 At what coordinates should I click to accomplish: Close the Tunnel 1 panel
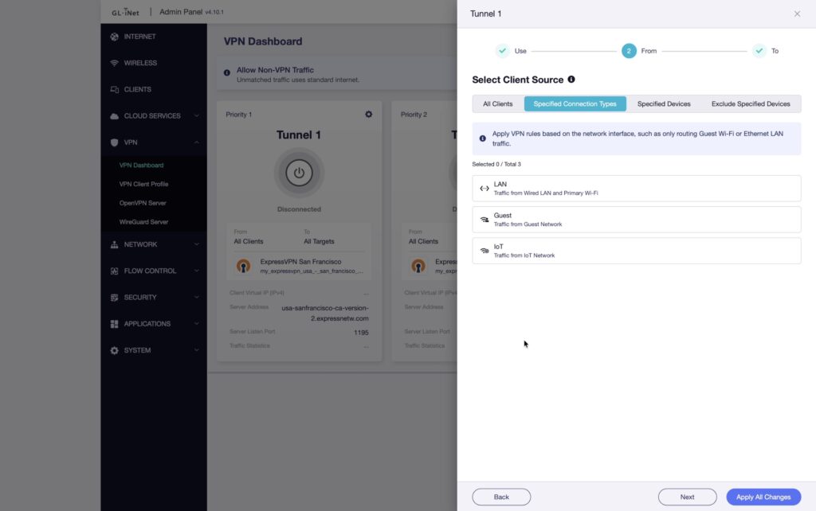coord(797,14)
